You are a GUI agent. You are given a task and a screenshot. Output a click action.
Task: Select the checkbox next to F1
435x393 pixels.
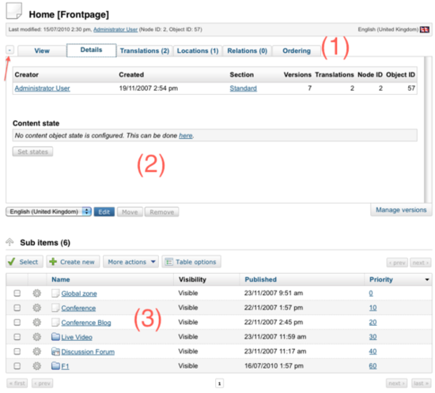[x=17, y=366]
